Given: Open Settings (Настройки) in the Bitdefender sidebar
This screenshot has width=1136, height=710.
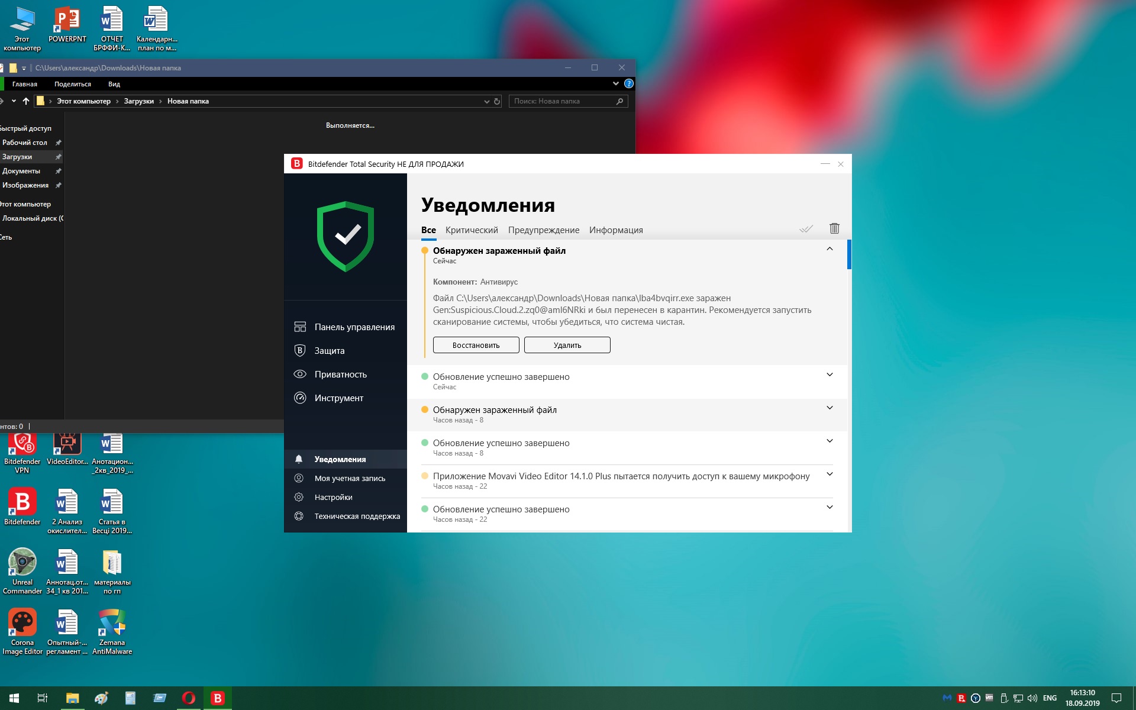Looking at the screenshot, I should point(333,498).
